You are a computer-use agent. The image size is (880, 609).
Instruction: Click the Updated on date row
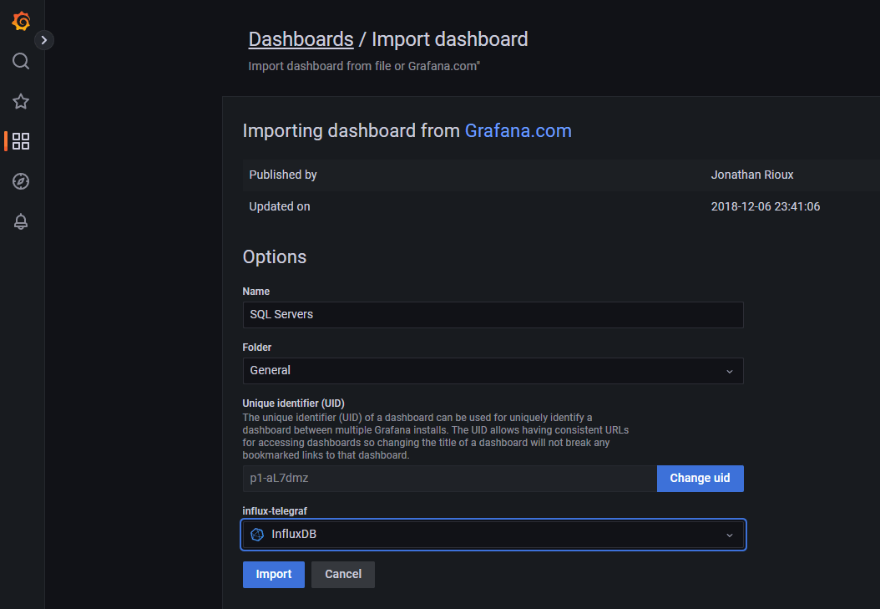click(x=559, y=206)
